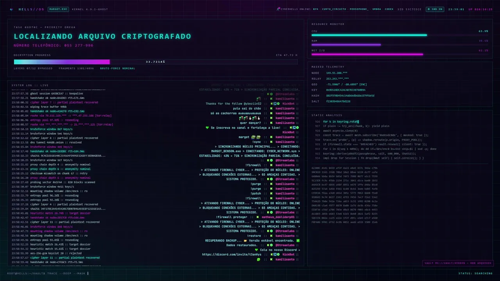The width and height of the screenshot is (500, 281).
Task: Open the discord.com/invite/t3anHys link
Action: coord(232,254)
